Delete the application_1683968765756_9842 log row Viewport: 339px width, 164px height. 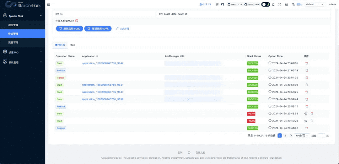307,63
